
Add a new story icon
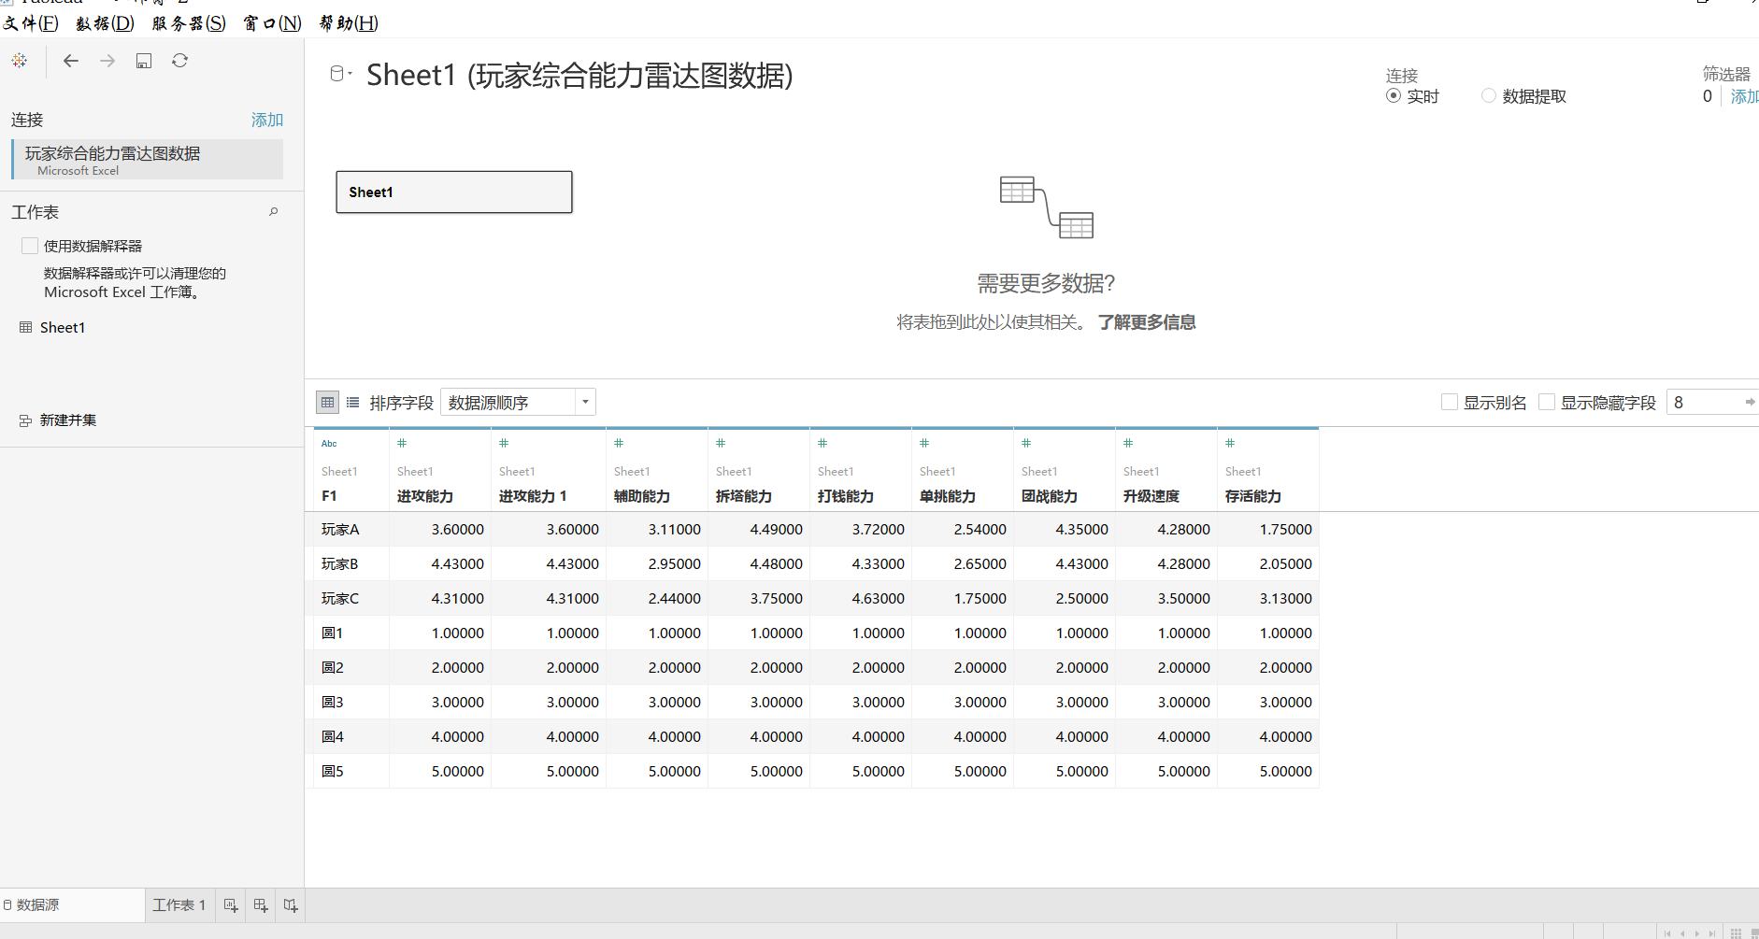tap(291, 905)
